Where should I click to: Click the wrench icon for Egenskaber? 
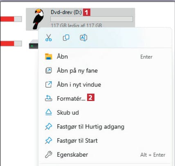[x=49, y=155]
